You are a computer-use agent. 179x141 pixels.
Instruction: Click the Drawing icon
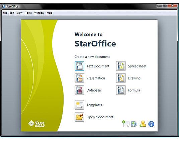click(121, 78)
